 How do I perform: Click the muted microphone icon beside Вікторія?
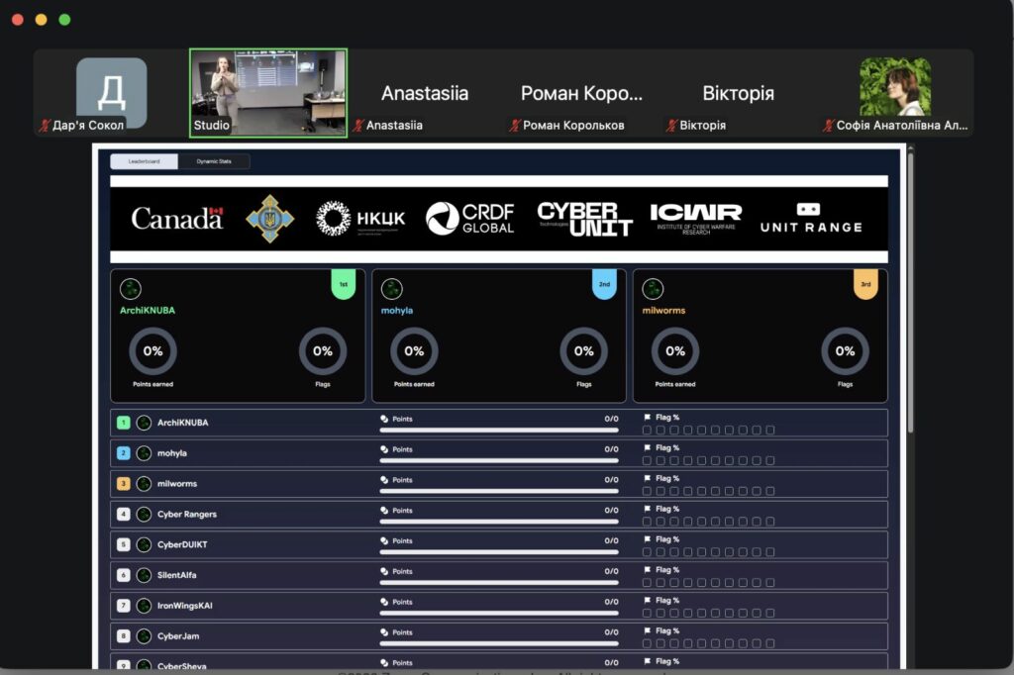(x=672, y=126)
